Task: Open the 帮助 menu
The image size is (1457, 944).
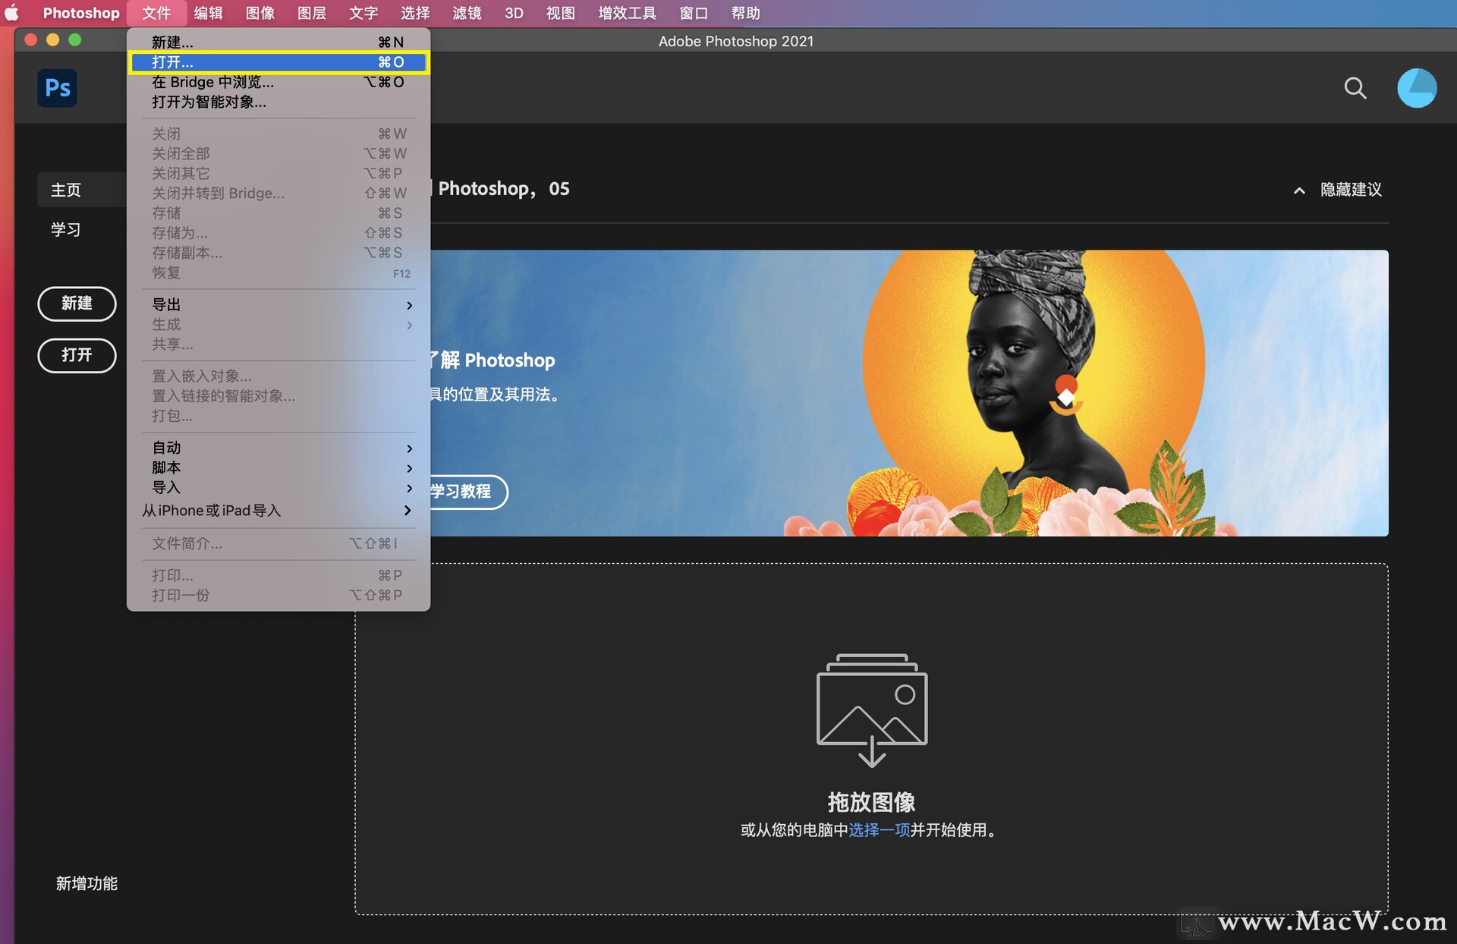Action: (746, 13)
